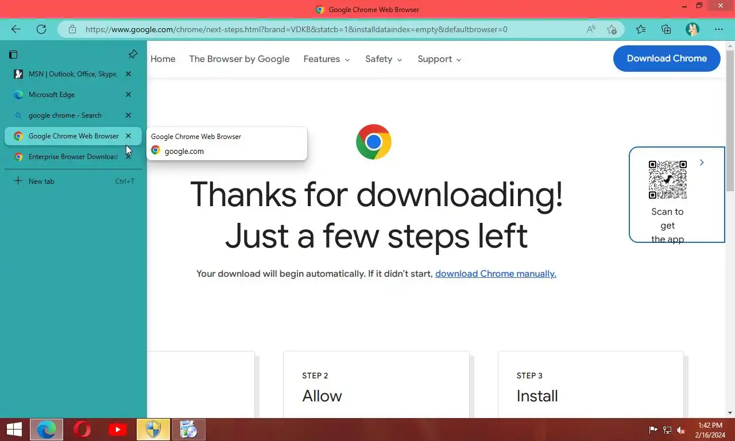Select the Google Chrome Web Browser tab
The image size is (735, 441).
pyautogui.click(x=73, y=136)
